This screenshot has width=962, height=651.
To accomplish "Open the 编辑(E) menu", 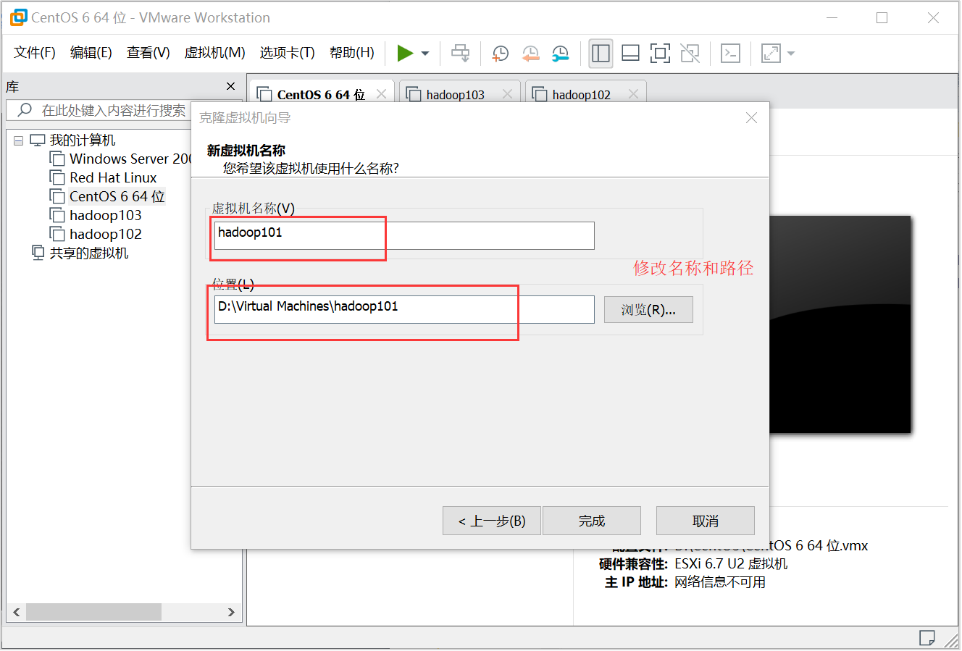I will [x=91, y=53].
